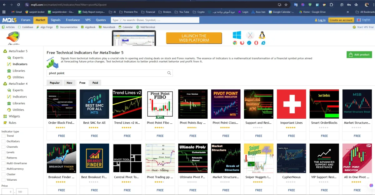Click Launch the Web Platform banner button
Viewport: 375px width, 195px height.
pyautogui.click(x=194, y=38)
